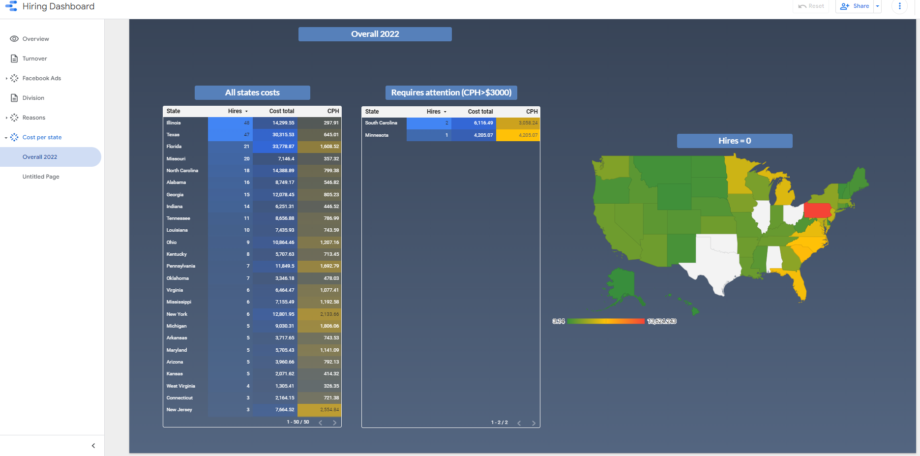Select the Overall 2022 page in sidebar
Screen dimensions: 920x456
pyautogui.click(x=51, y=157)
